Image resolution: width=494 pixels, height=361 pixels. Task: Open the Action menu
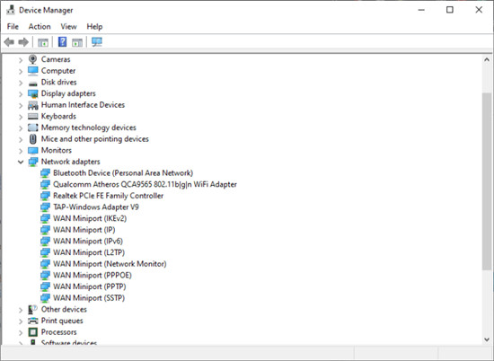40,26
